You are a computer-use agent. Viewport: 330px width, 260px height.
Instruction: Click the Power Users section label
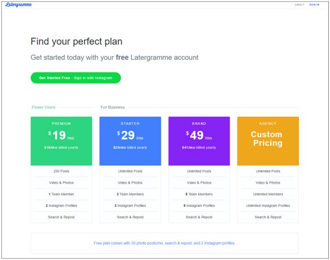[43, 107]
